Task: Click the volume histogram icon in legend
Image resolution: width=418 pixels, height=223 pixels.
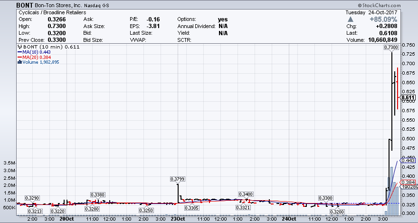Action: 19,62
